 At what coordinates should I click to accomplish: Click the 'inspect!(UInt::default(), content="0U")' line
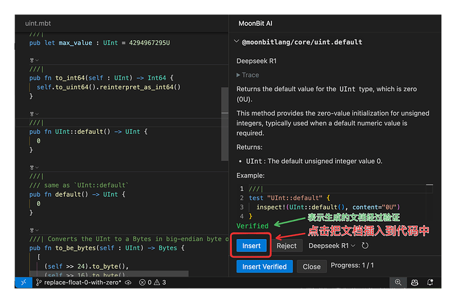tap(328, 207)
